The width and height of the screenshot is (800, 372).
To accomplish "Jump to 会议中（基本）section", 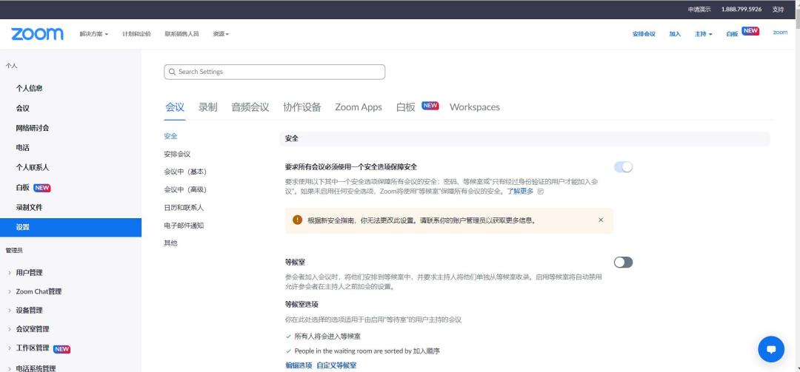I will coord(185,172).
